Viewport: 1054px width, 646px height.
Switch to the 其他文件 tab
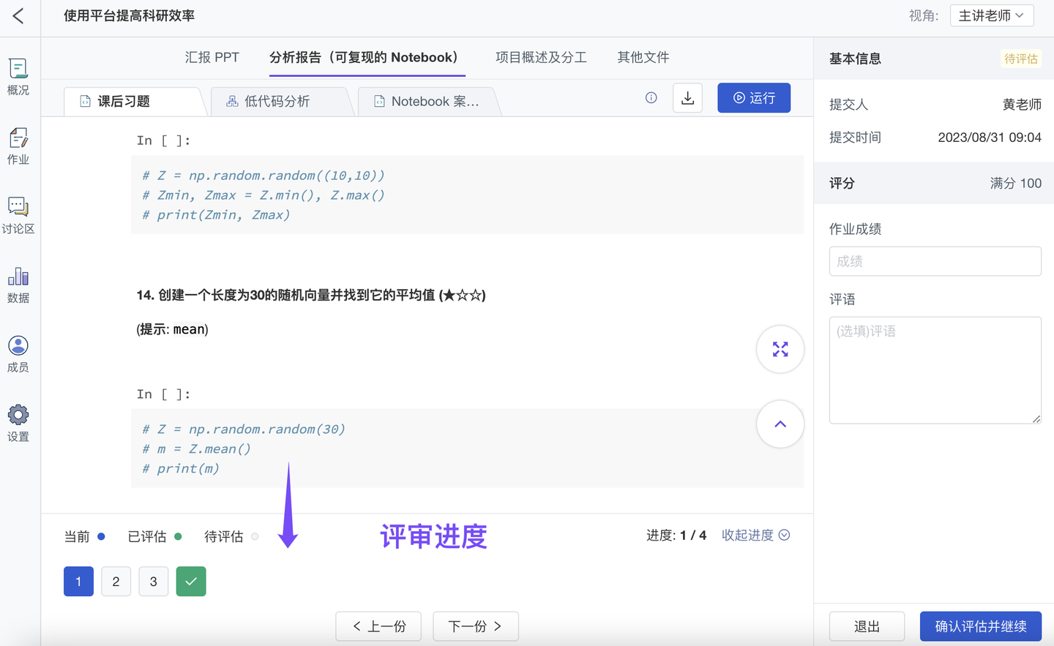[x=643, y=57]
